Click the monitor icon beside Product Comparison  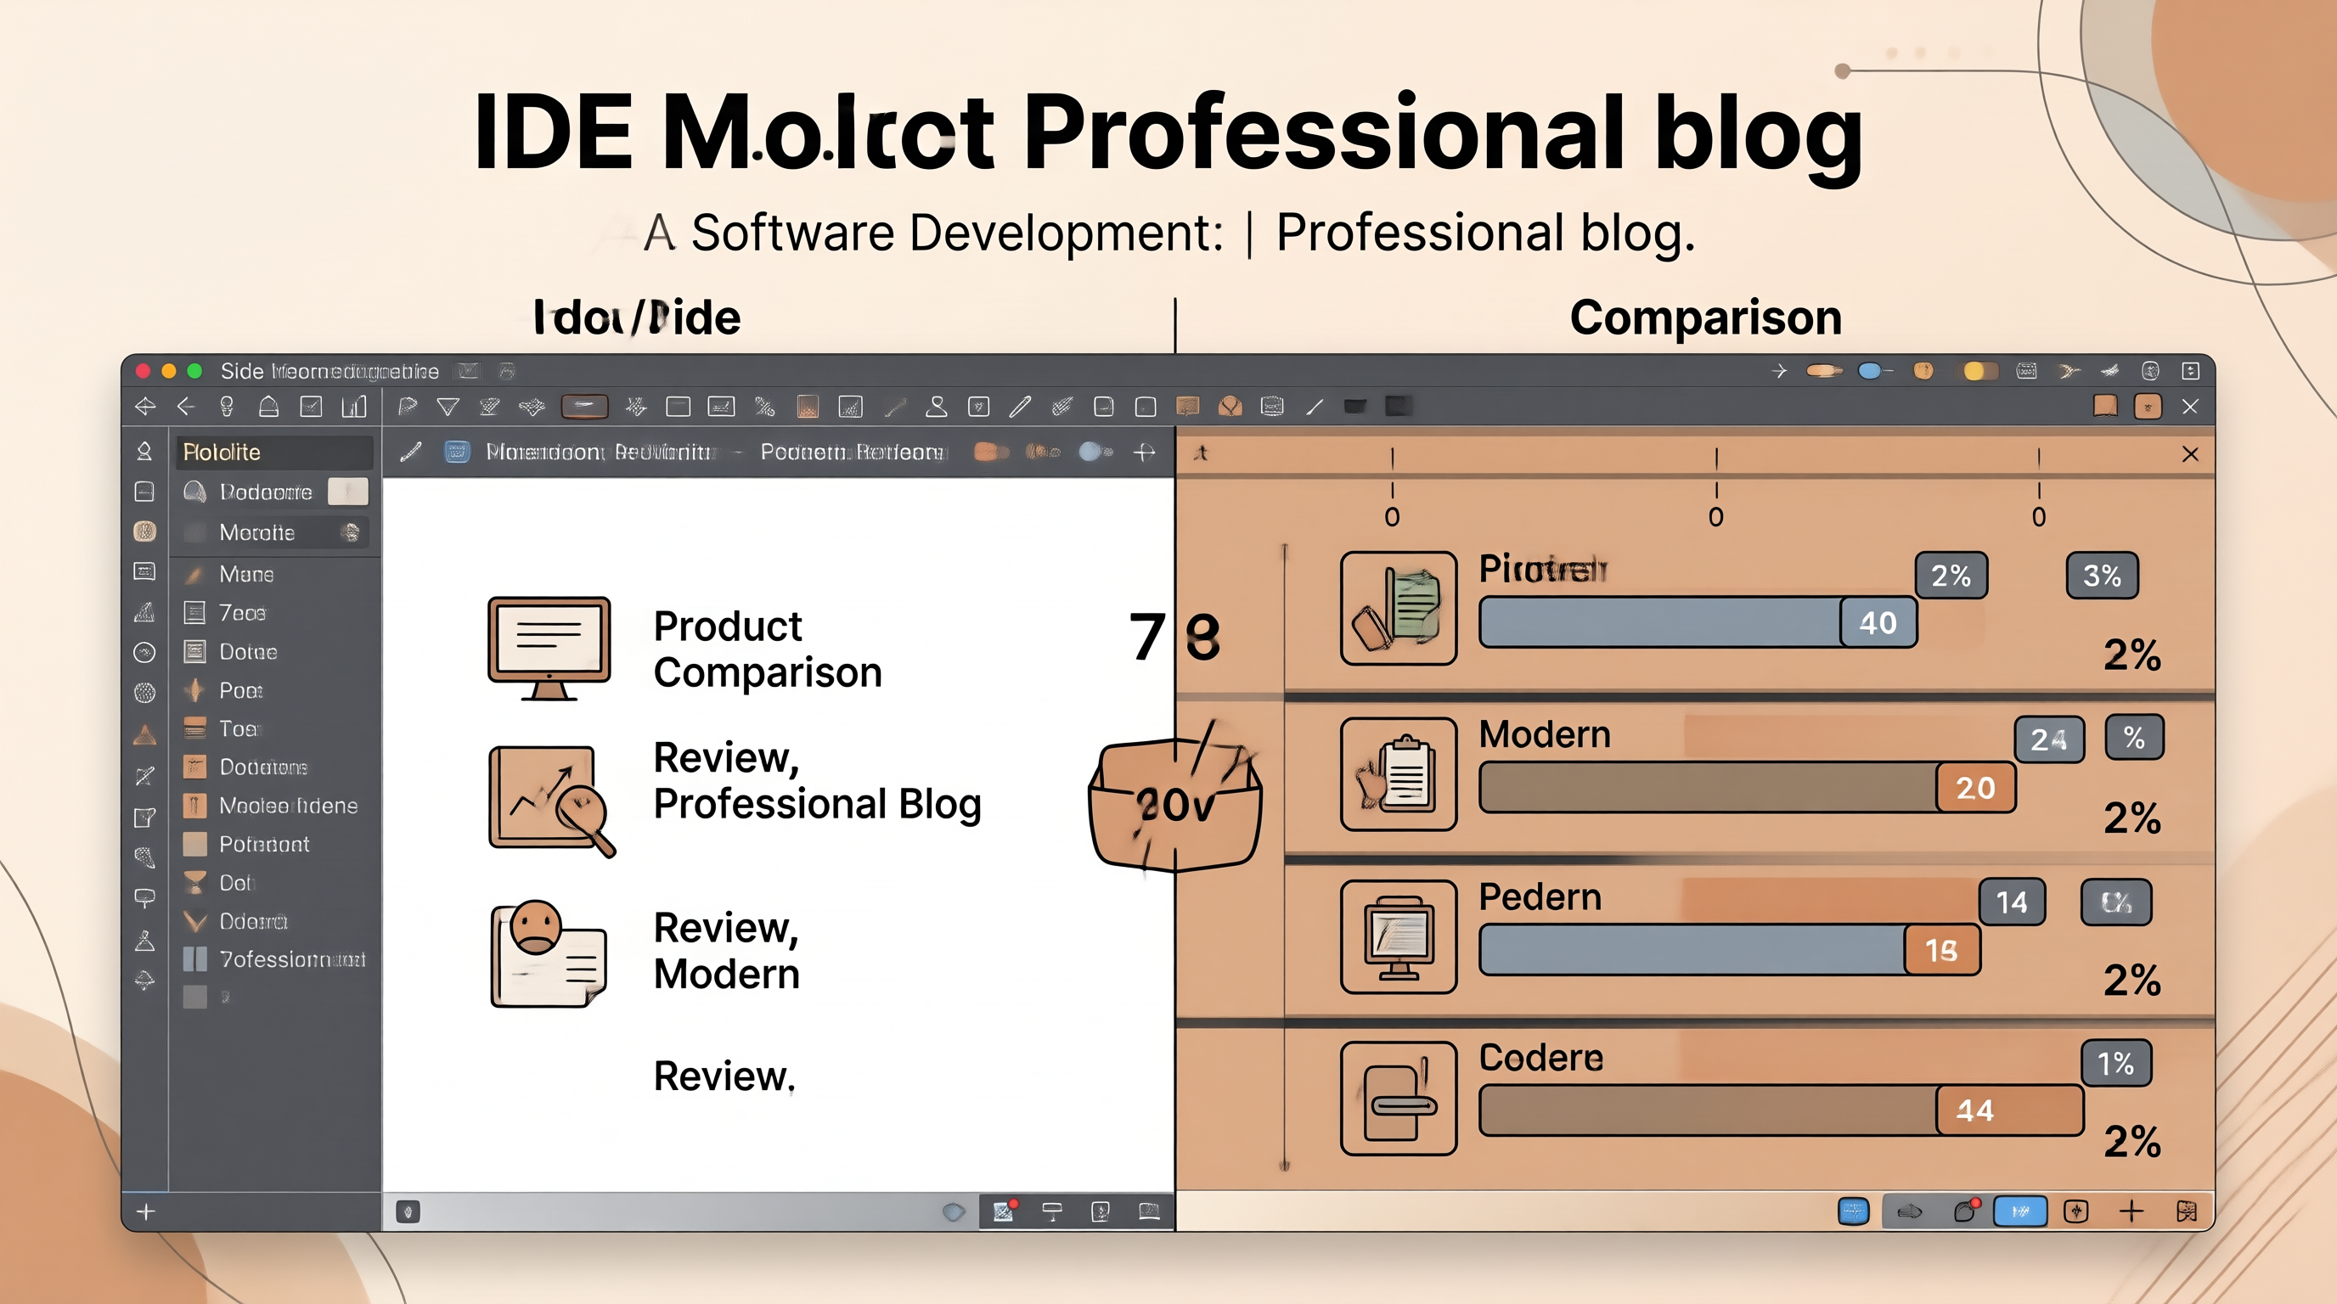pyautogui.click(x=549, y=648)
